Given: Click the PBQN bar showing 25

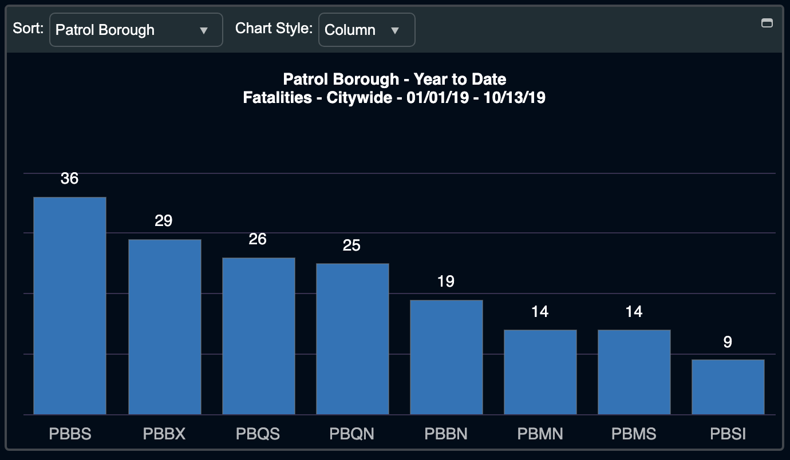Looking at the screenshot, I should click(353, 339).
